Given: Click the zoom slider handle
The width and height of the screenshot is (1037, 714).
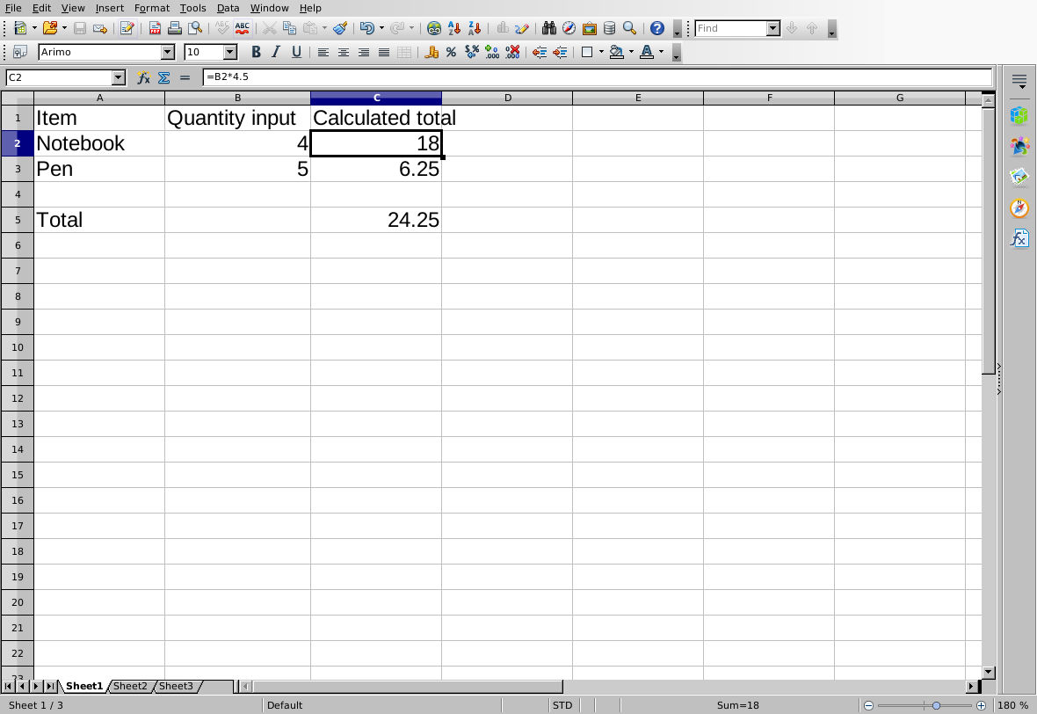Looking at the screenshot, I should 936,705.
